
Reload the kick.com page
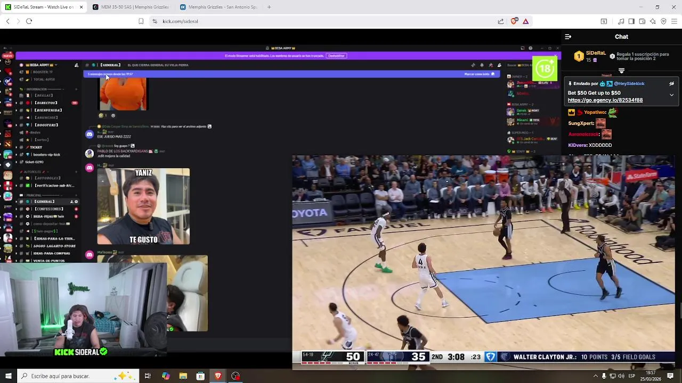(x=29, y=21)
